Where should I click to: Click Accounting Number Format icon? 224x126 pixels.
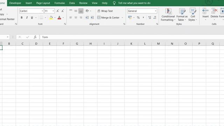(x=130, y=17)
